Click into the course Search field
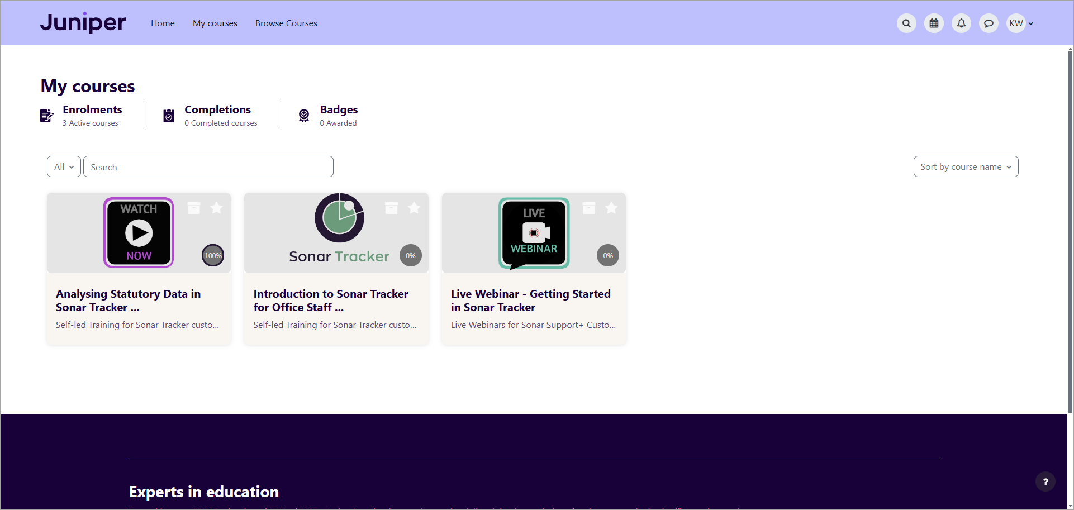 click(208, 166)
